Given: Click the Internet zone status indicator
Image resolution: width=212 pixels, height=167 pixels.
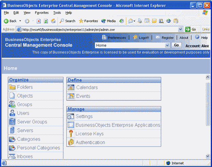Looking at the screenshot, I should (175, 163).
